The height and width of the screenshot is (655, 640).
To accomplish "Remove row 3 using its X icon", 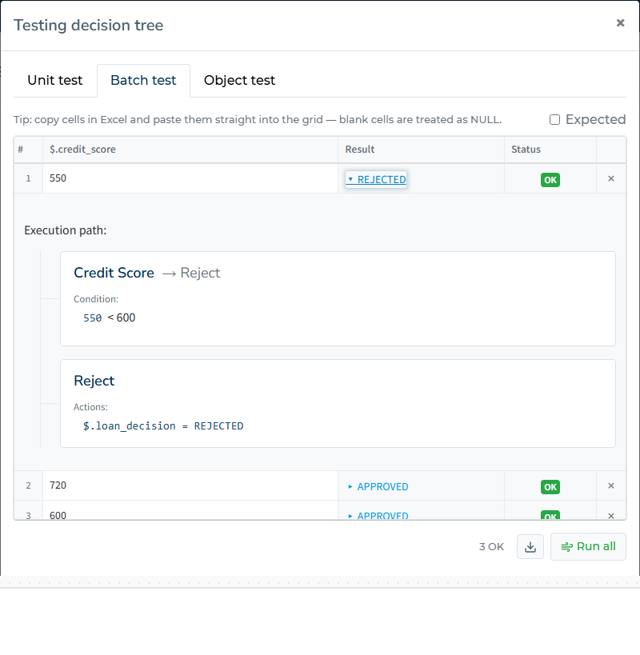I will (611, 516).
